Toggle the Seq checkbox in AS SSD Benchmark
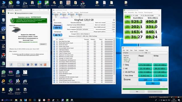The width and height of the screenshot is (182, 102). click(x=124, y=65)
